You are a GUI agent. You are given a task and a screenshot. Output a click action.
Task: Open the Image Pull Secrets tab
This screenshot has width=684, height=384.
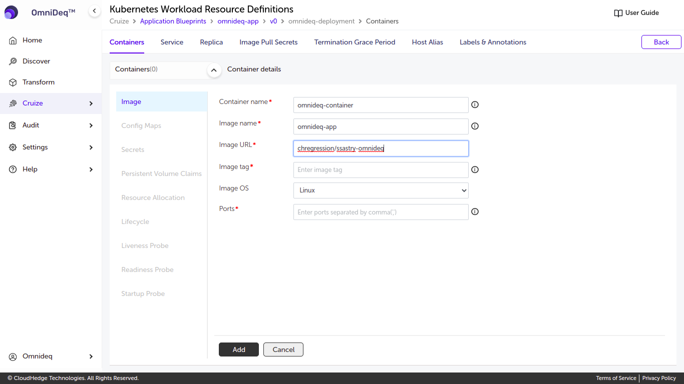click(x=268, y=42)
